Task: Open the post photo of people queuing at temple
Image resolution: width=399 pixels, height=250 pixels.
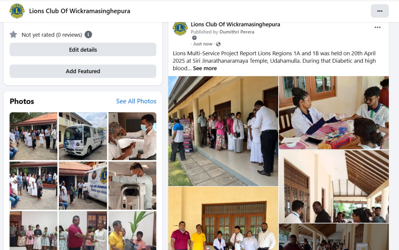Action: [223, 131]
